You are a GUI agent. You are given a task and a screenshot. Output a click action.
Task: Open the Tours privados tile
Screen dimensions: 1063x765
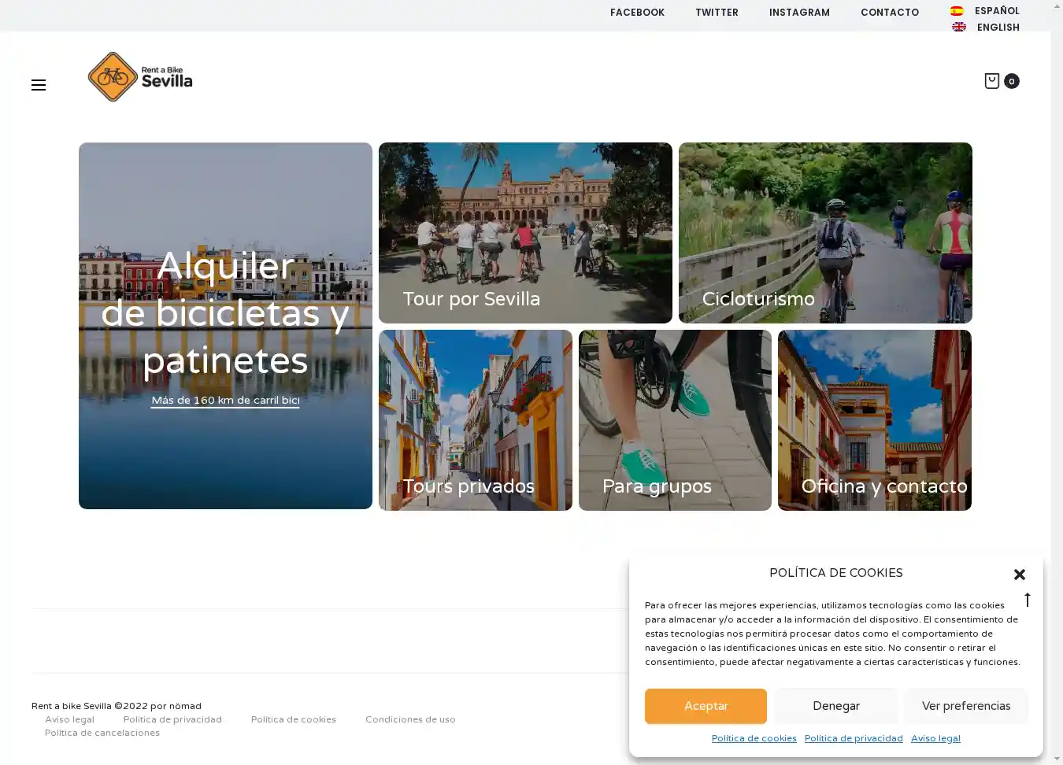pos(475,419)
